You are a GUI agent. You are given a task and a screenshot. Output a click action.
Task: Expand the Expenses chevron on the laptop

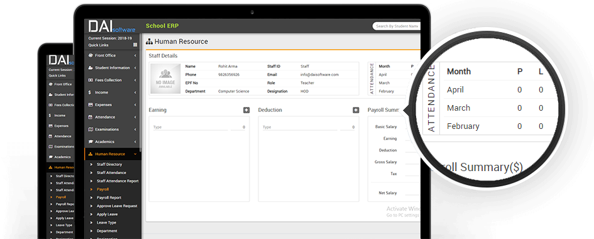(x=135, y=104)
